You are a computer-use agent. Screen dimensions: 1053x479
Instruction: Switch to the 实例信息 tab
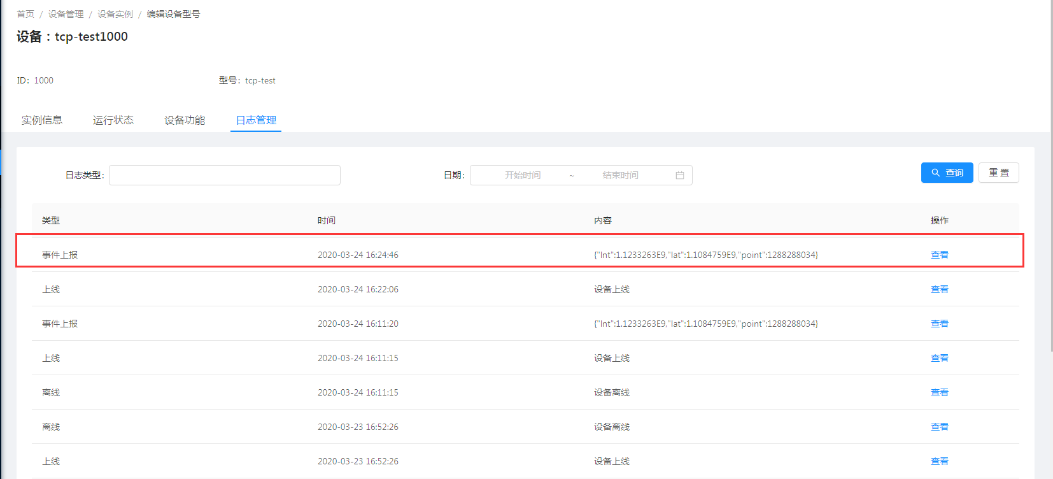[x=42, y=120]
